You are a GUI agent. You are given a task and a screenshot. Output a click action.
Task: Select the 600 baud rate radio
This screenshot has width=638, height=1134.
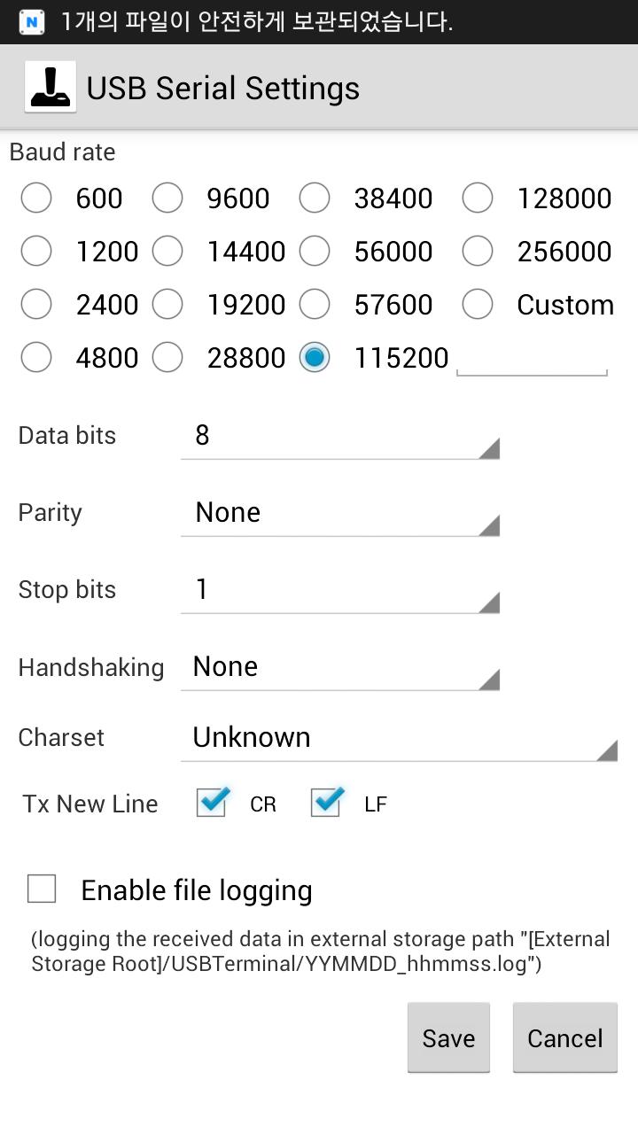(36, 198)
